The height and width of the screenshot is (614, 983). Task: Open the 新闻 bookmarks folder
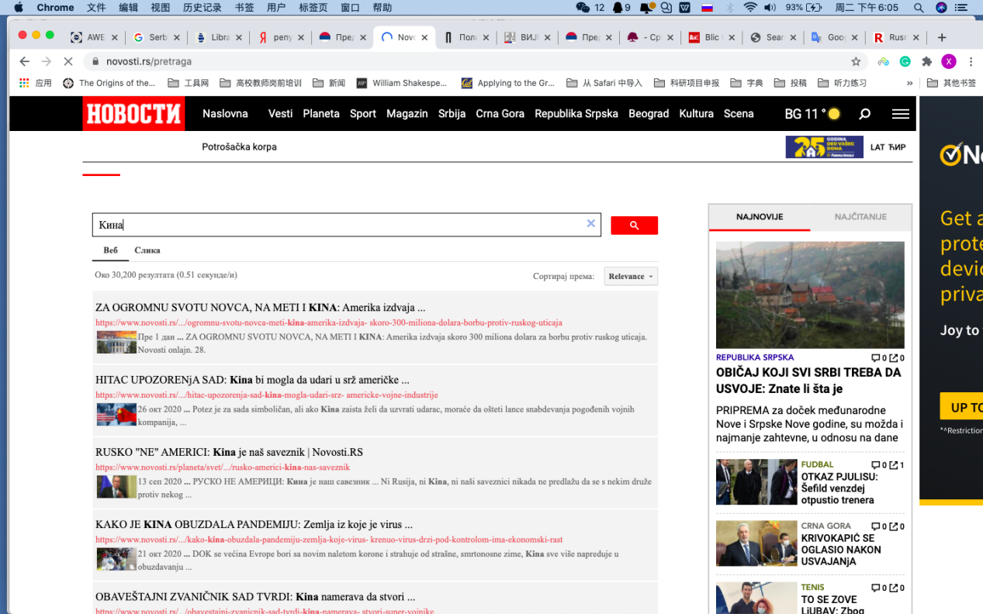tap(329, 83)
